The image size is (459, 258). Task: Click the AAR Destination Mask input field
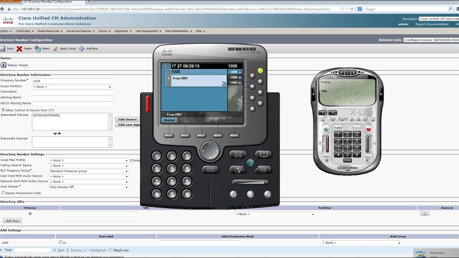(x=200, y=243)
